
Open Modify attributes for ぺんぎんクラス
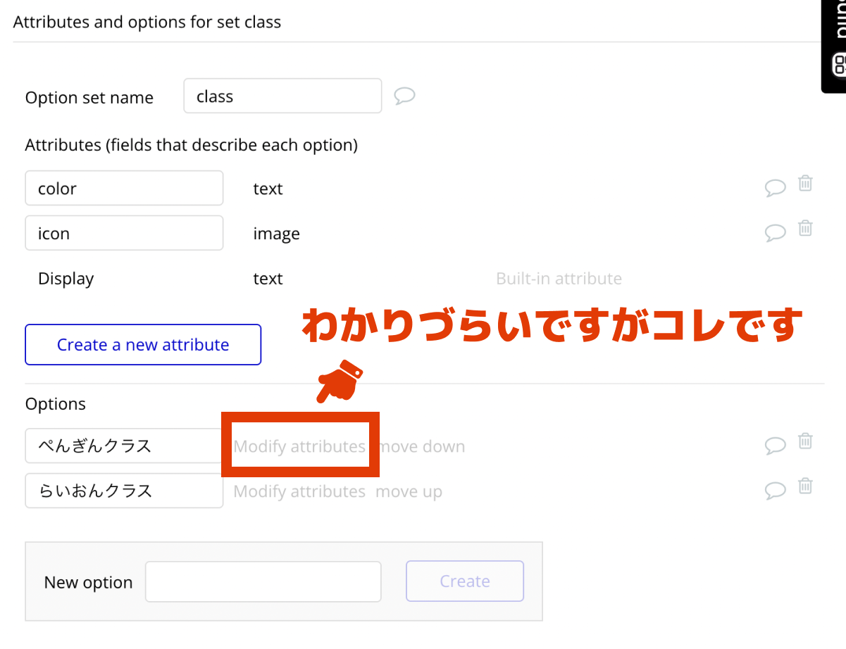(x=299, y=446)
